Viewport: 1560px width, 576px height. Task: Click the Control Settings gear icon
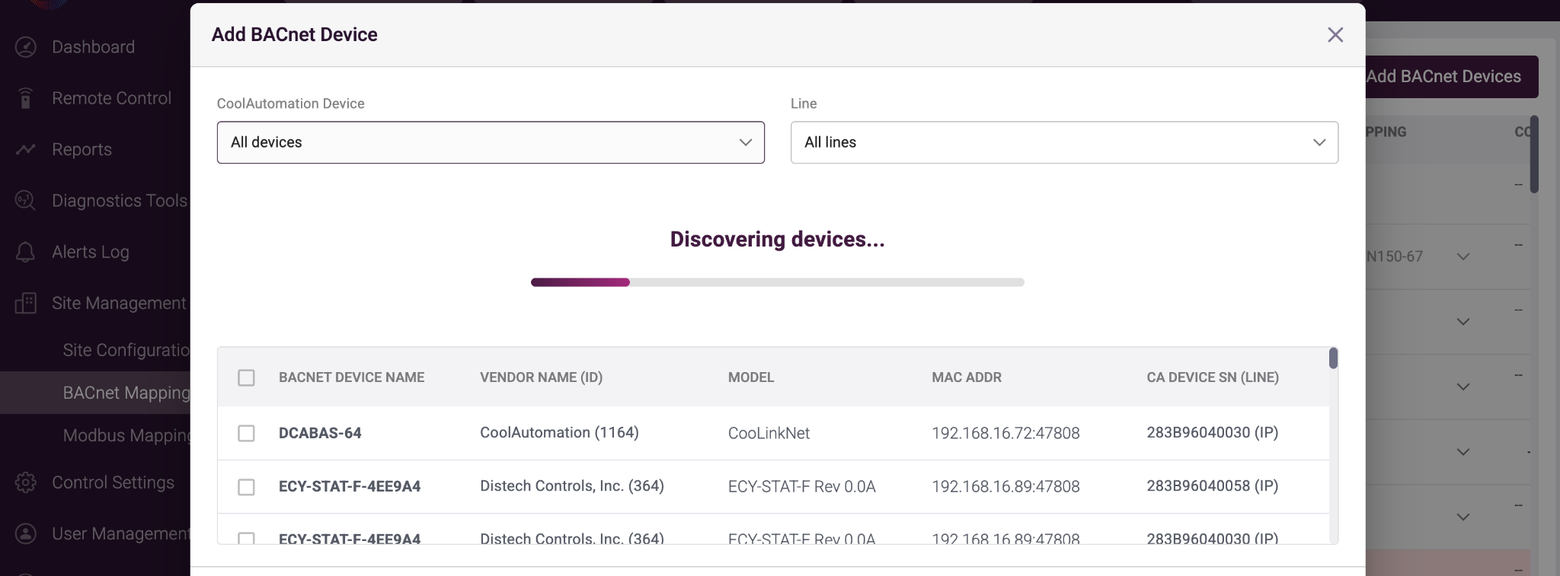[x=26, y=482]
